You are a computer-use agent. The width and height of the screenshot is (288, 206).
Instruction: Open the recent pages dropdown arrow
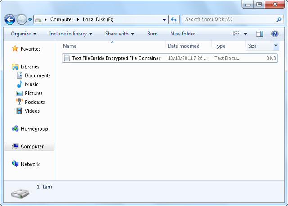(30, 19)
